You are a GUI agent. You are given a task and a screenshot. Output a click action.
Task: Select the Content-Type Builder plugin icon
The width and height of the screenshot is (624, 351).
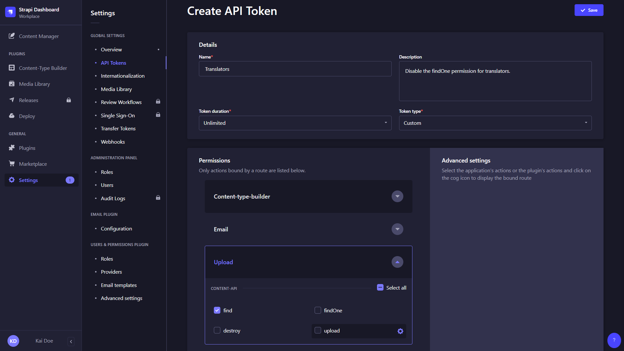pyautogui.click(x=12, y=68)
